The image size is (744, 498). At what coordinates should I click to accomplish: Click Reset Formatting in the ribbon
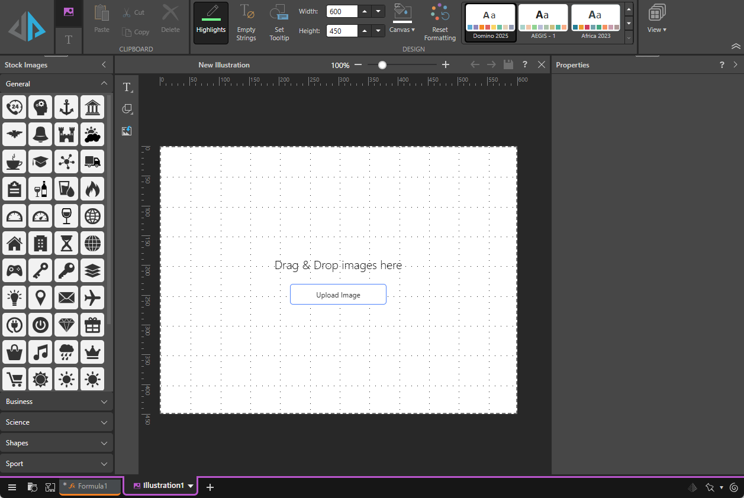(440, 22)
